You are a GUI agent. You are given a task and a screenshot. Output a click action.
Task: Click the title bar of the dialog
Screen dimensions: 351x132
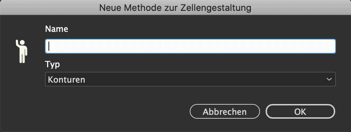click(x=175, y=7)
